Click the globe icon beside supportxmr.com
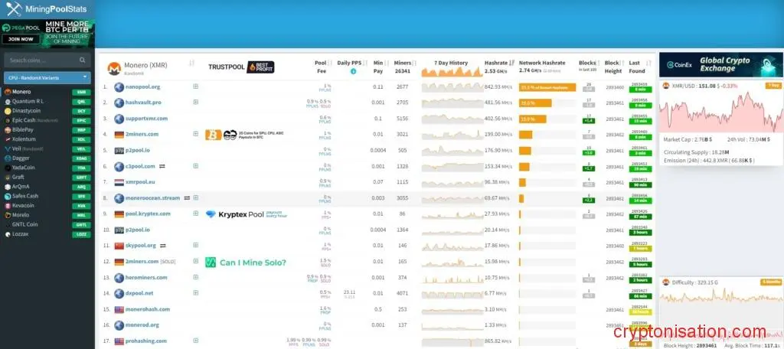 pyautogui.click(x=119, y=119)
